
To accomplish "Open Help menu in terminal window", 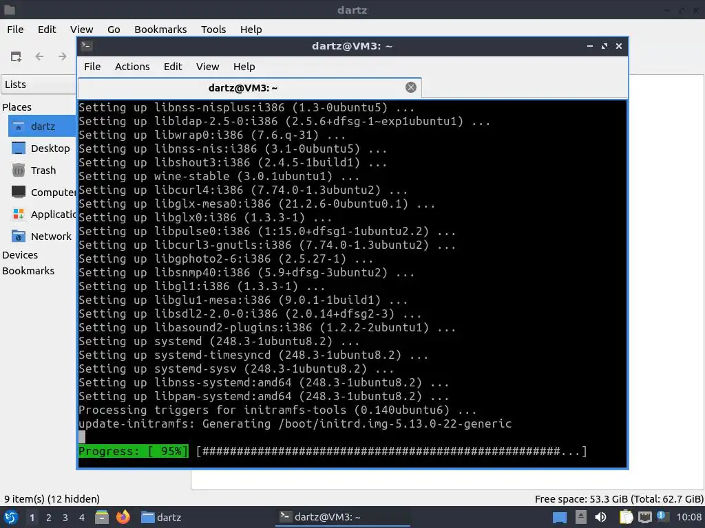I will click(244, 67).
